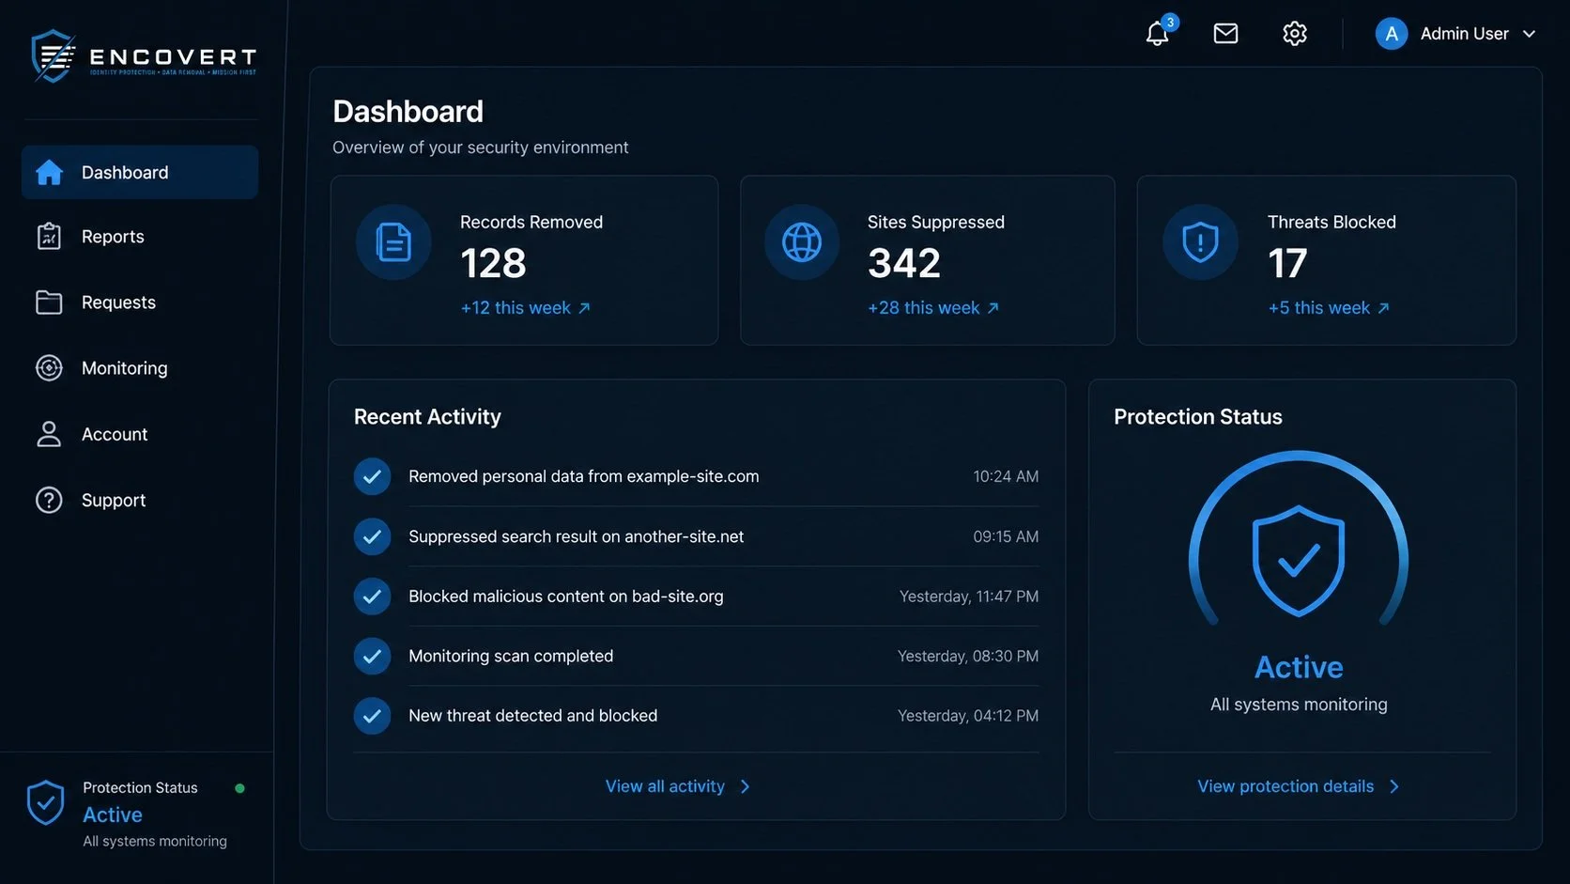This screenshot has width=1570, height=884.
Task: Click the Records Removed document icon
Action: click(x=393, y=242)
